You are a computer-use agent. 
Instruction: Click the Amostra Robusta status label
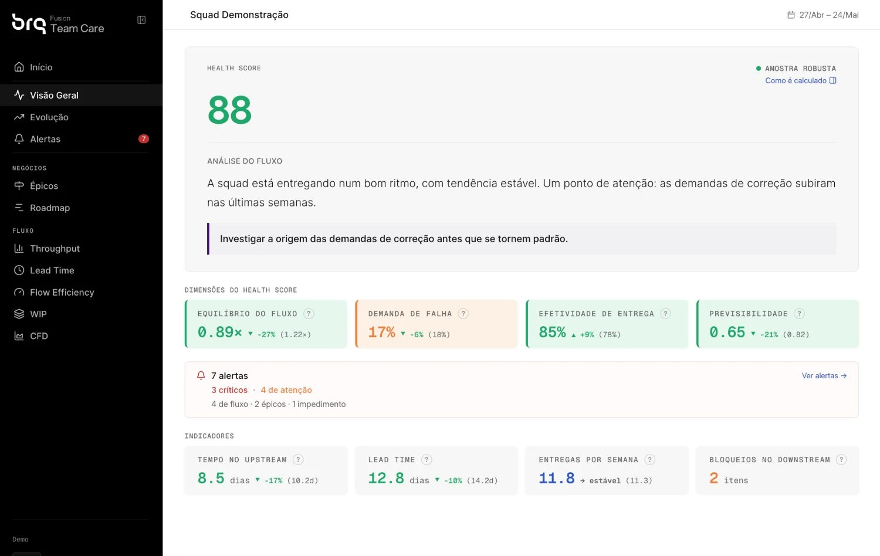[796, 69]
